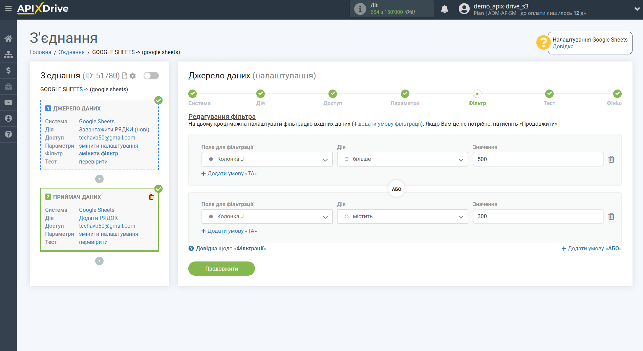Open the home sidebar icon
The image size is (643, 351).
(8, 39)
